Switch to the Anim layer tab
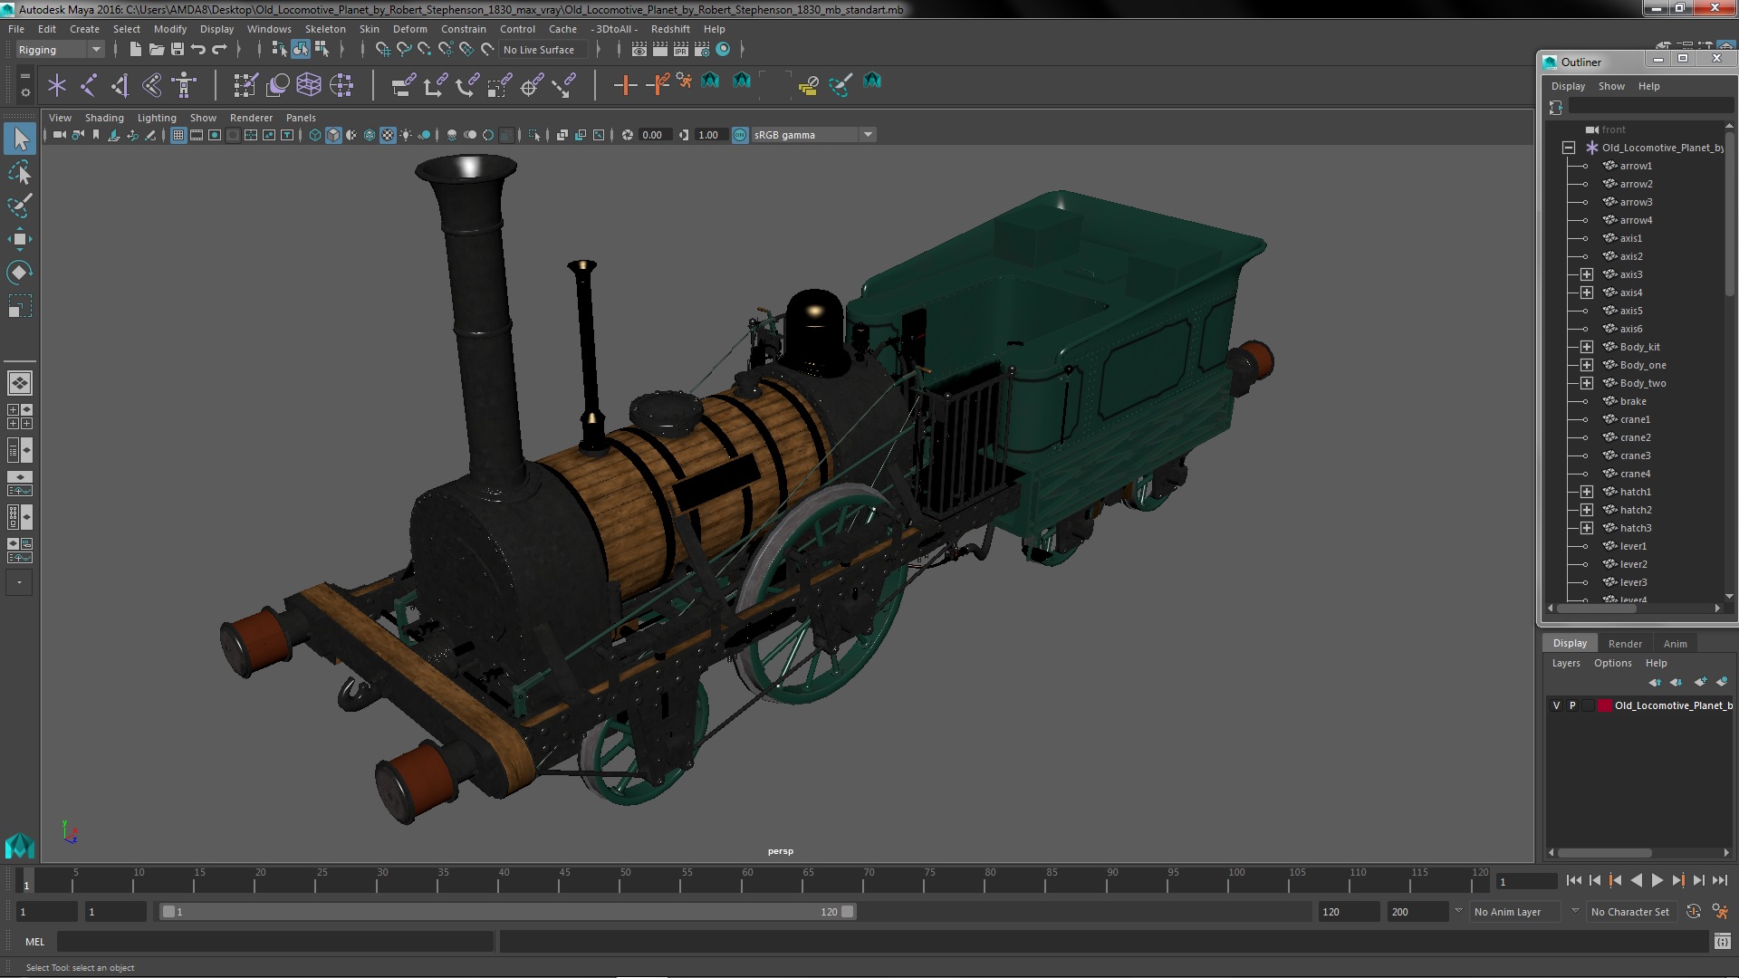The height and width of the screenshot is (978, 1739). tap(1675, 644)
